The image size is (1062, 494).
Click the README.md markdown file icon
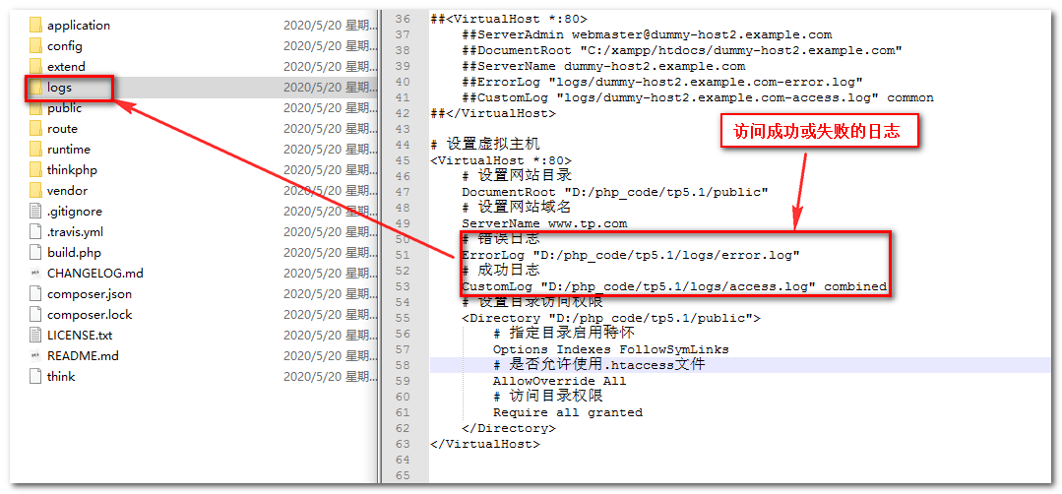pyautogui.click(x=35, y=356)
